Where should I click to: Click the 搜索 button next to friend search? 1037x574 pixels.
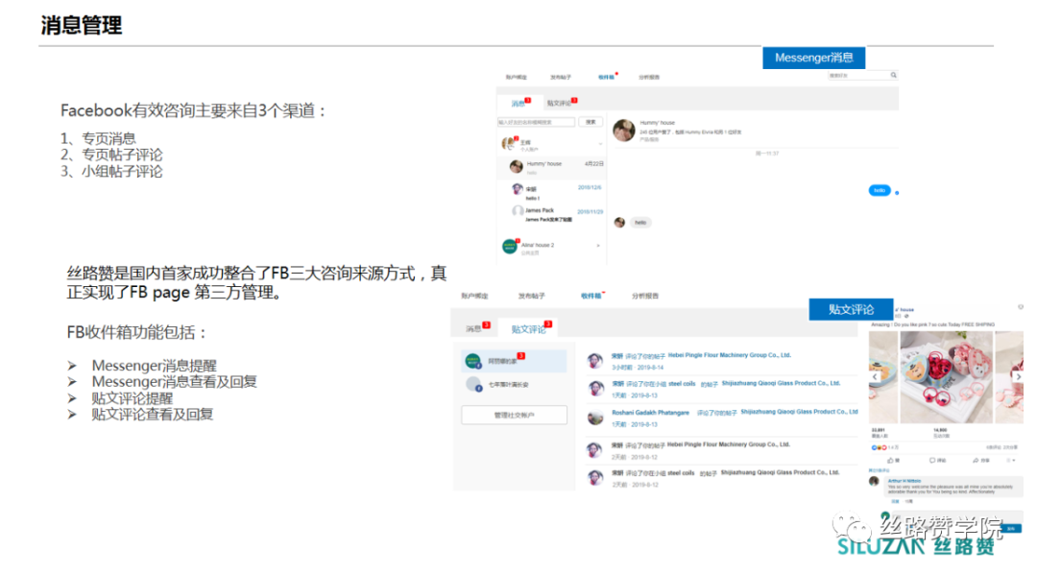[591, 122]
